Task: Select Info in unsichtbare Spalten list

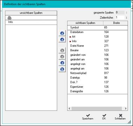Action: pos(31,22)
